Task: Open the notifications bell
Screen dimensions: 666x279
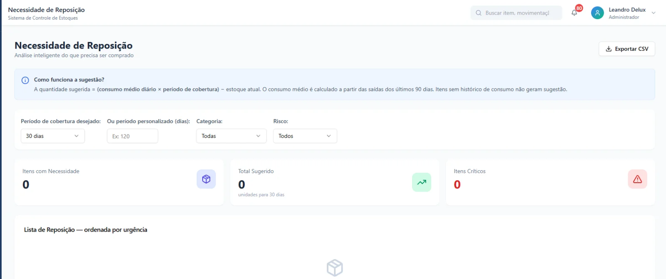Action: [574, 13]
